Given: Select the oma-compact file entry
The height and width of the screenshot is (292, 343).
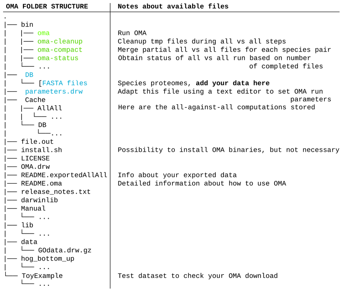Looking at the screenshot, I should click(x=60, y=50).
